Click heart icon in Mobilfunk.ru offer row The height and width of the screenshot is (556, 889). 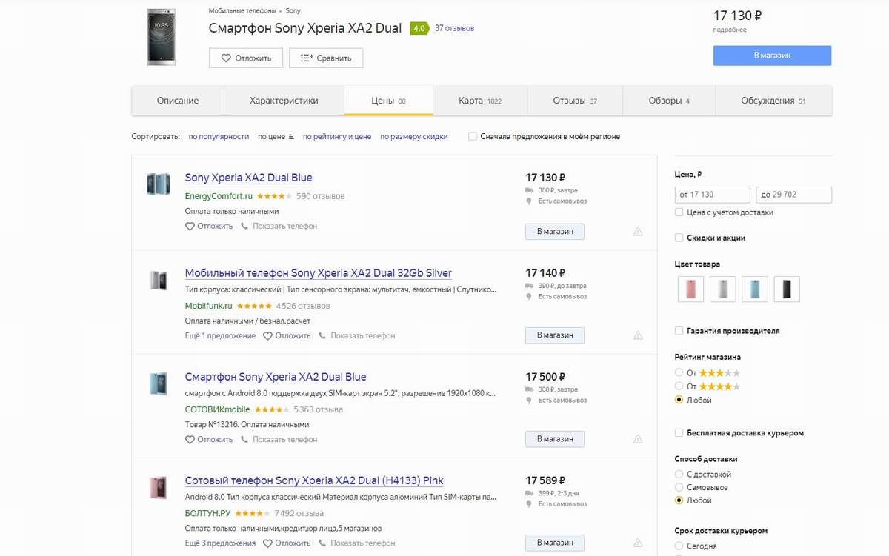[268, 336]
